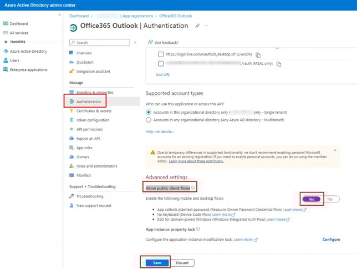Screen dimensions: 357x269
Task: Select the Multitenant account type option
Action: (148, 119)
